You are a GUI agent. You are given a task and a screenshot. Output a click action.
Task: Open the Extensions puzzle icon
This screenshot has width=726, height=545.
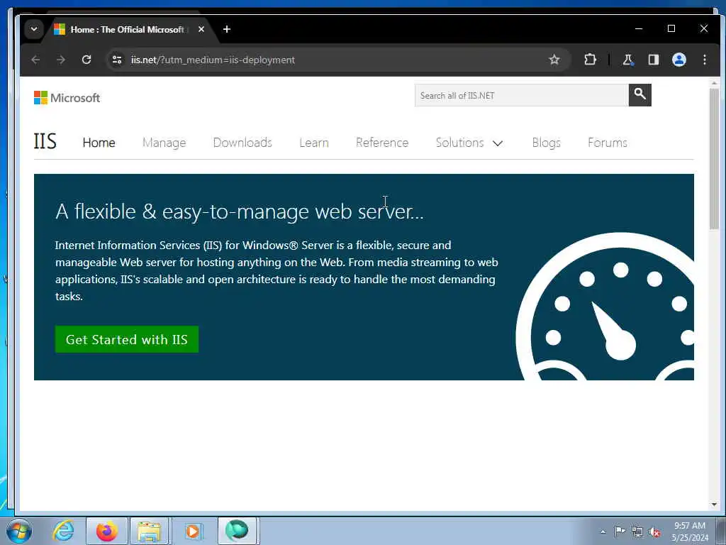click(x=590, y=60)
